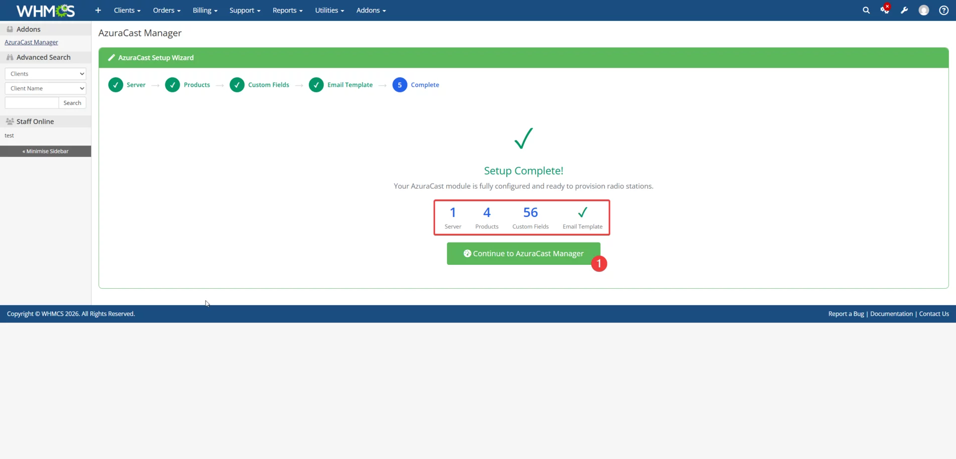Click the AzuraCast Manager sidebar link
Image resolution: width=956 pixels, height=459 pixels.
pos(31,42)
